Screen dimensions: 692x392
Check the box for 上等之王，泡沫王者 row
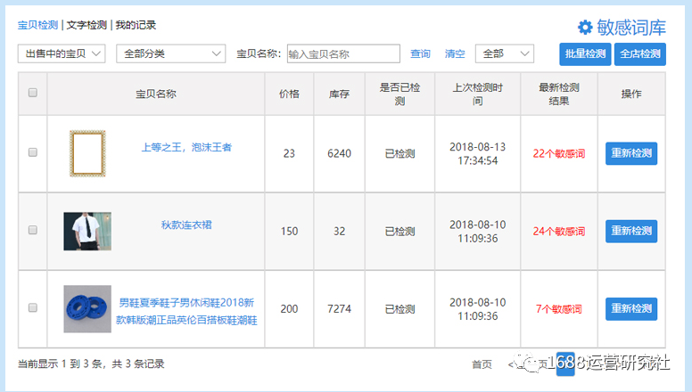[33, 152]
